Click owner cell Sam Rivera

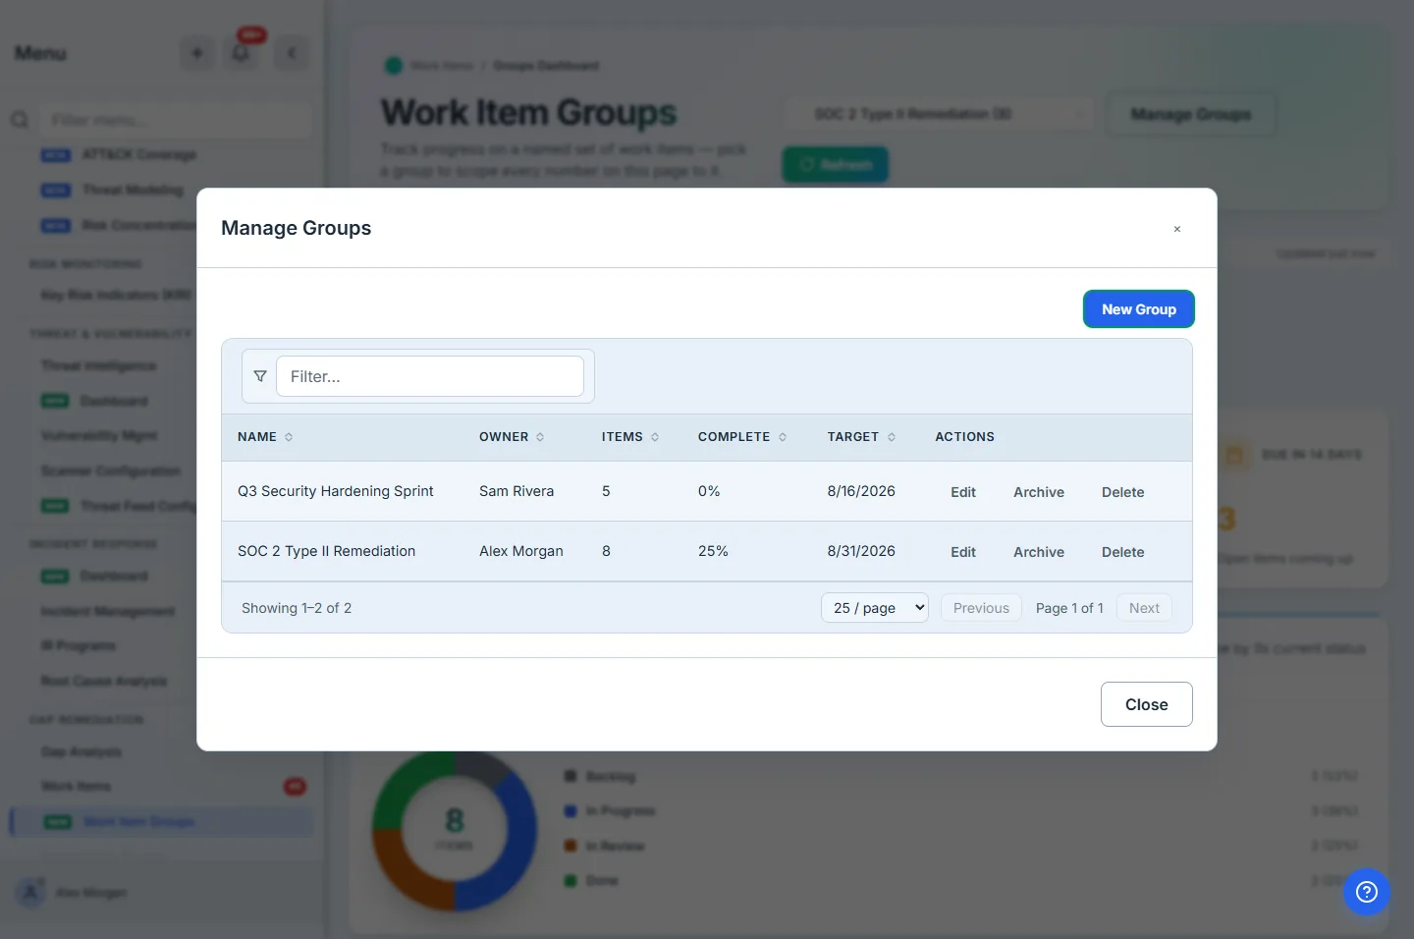(x=517, y=491)
